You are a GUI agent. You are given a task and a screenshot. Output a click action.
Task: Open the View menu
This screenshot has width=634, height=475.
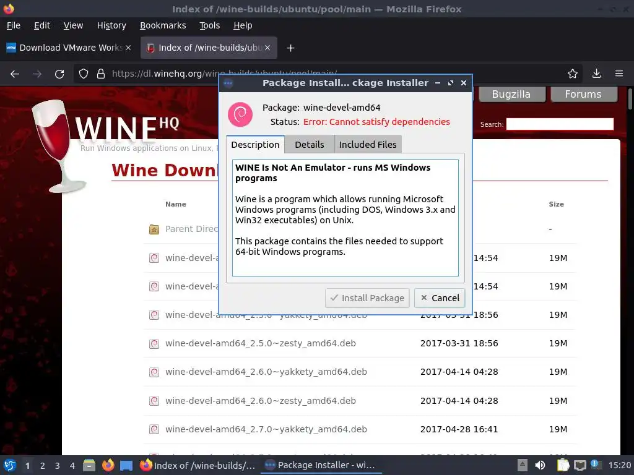[73, 25]
